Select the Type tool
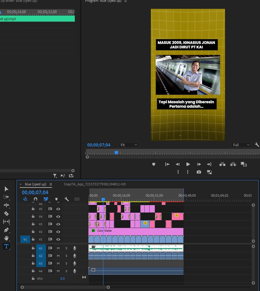This screenshot has width=260, height=291. pyautogui.click(x=6, y=246)
